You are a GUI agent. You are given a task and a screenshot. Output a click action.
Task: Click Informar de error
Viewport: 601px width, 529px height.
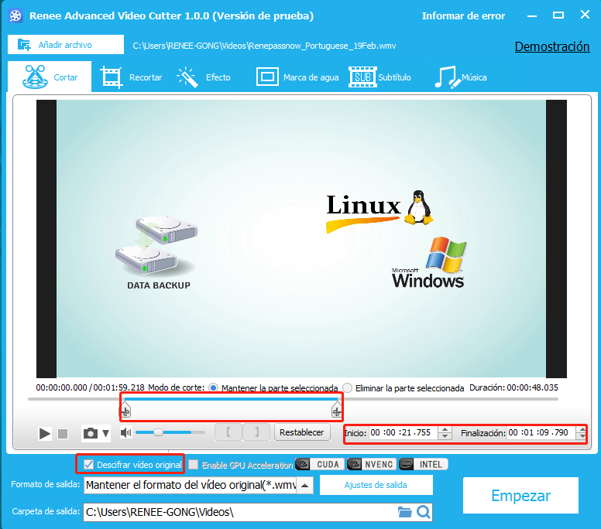pyautogui.click(x=463, y=16)
